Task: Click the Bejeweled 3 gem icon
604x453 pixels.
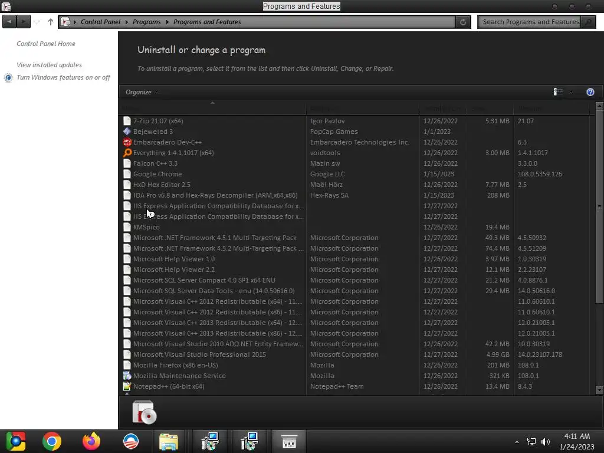Action: 127,132
